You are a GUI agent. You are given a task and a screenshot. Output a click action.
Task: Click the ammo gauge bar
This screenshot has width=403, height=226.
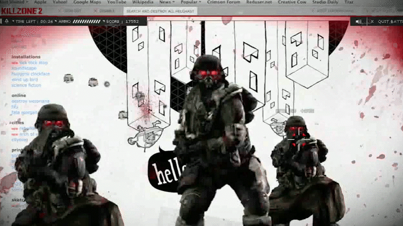pyautogui.click(x=86, y=22)
